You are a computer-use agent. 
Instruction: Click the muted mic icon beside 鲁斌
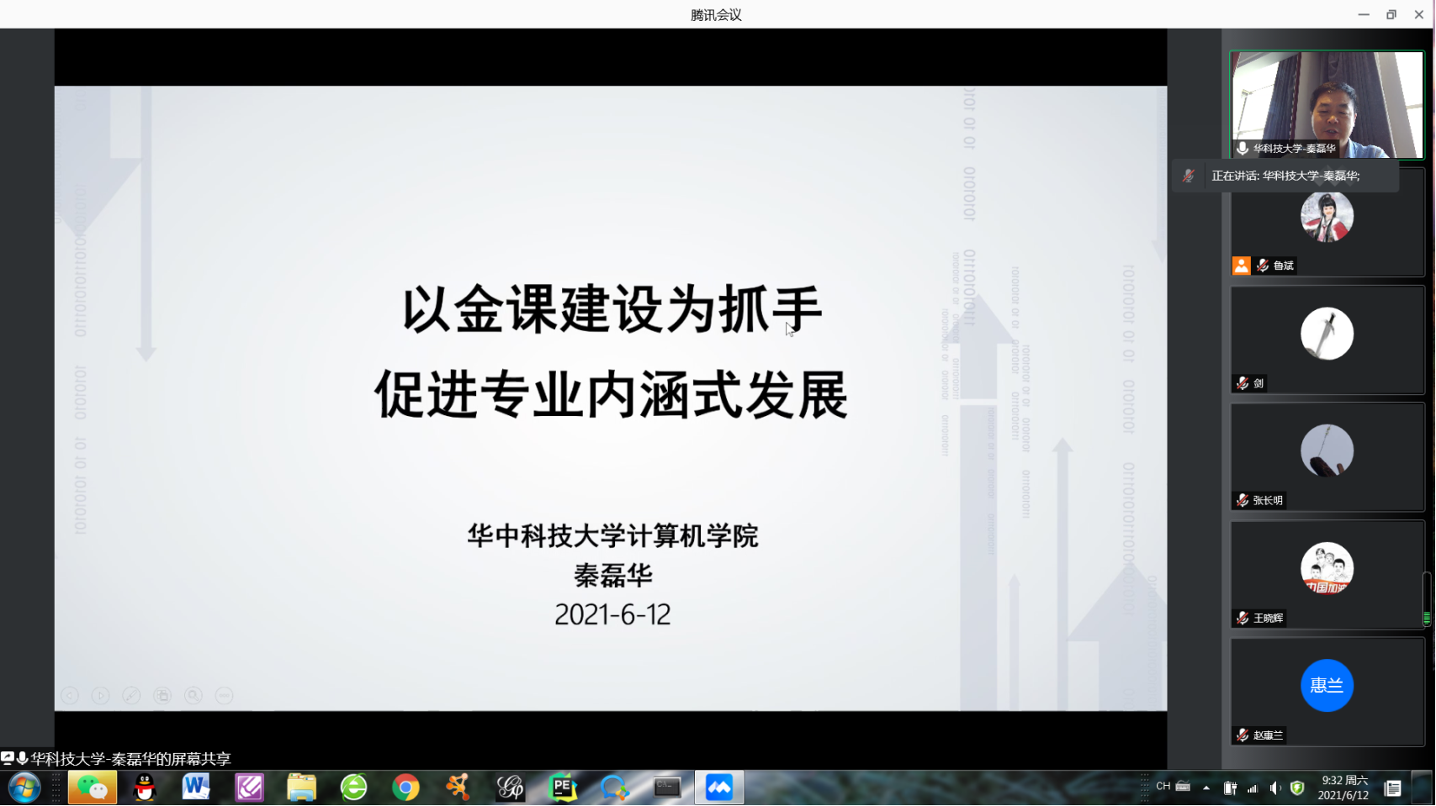click(1263, 266)
